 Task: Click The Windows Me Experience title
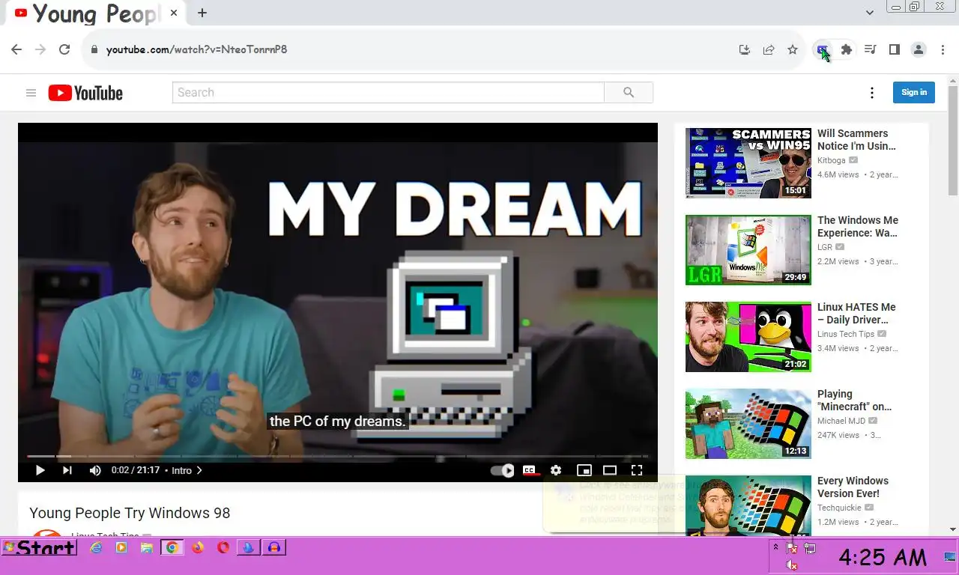[x=858, y=227]
